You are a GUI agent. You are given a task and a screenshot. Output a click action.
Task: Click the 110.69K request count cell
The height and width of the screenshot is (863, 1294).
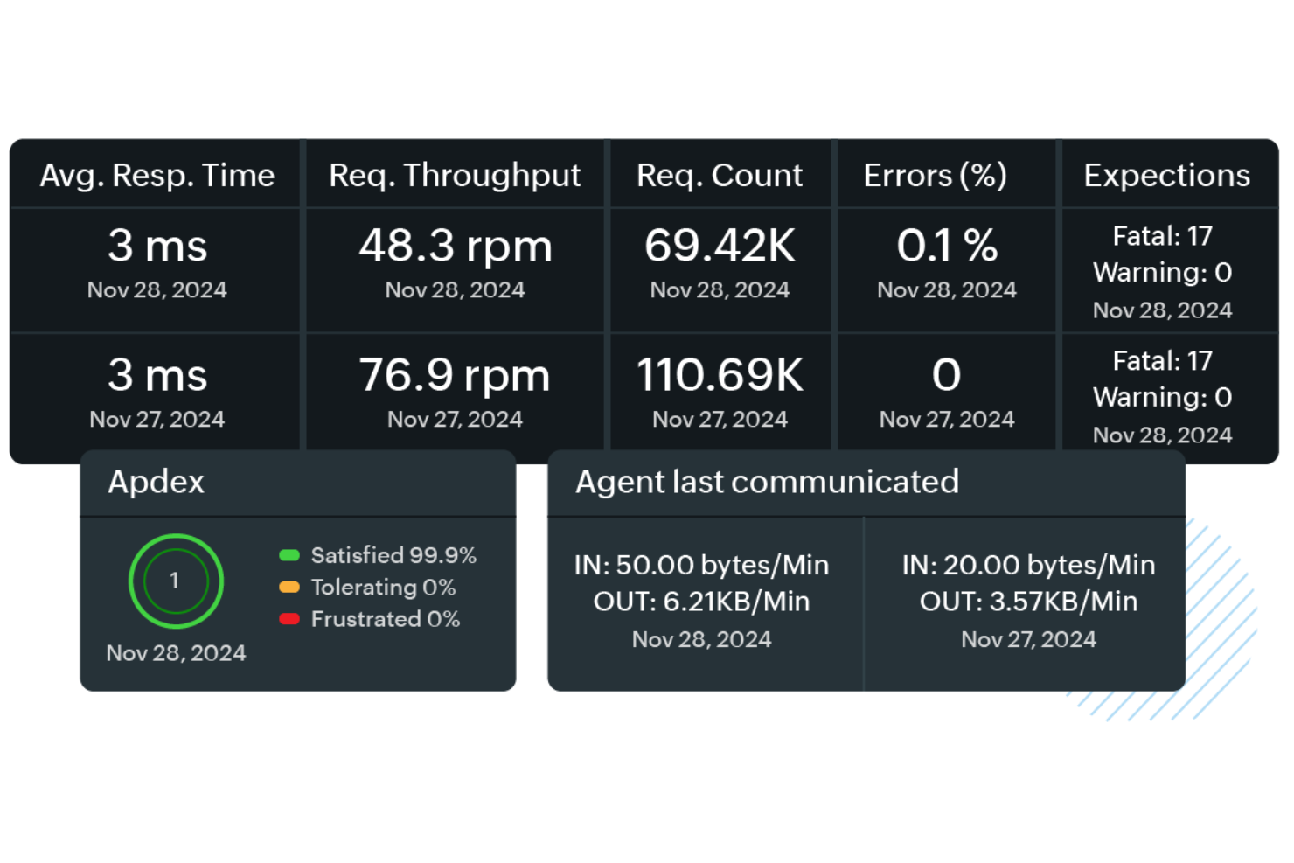pyautogui.click(x=720, y=392)
